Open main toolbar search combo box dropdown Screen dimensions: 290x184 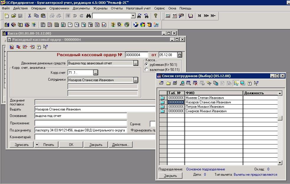click(x=133, y=16)
